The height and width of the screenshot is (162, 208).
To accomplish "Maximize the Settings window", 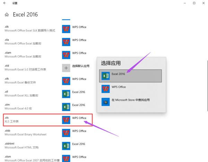I will (194, 3).
